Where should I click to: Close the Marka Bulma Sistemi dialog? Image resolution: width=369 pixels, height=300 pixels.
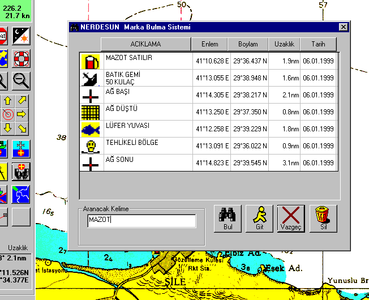pos(342,27)
